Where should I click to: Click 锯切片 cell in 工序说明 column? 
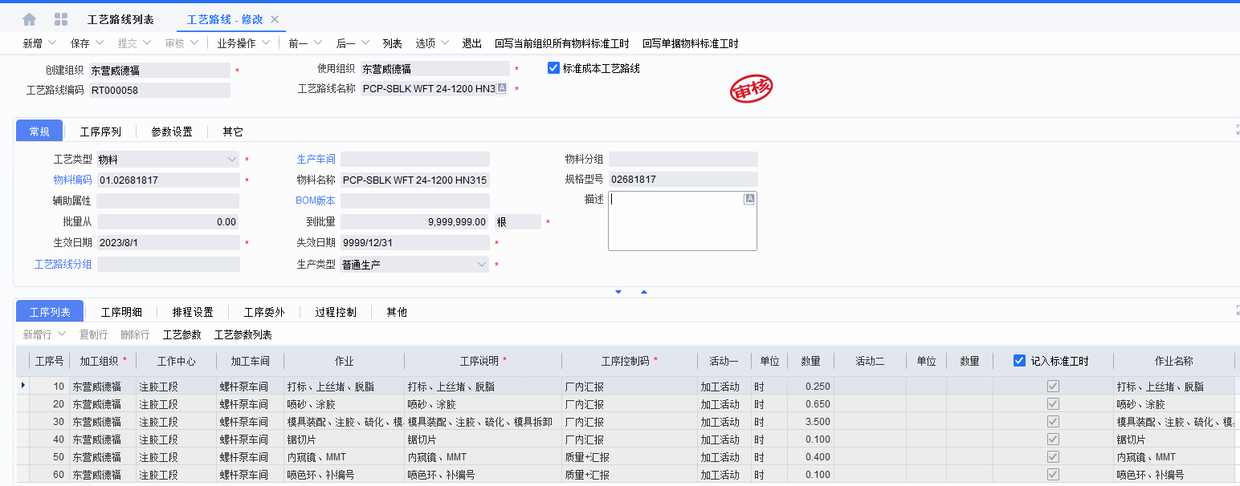coord(483,439)
